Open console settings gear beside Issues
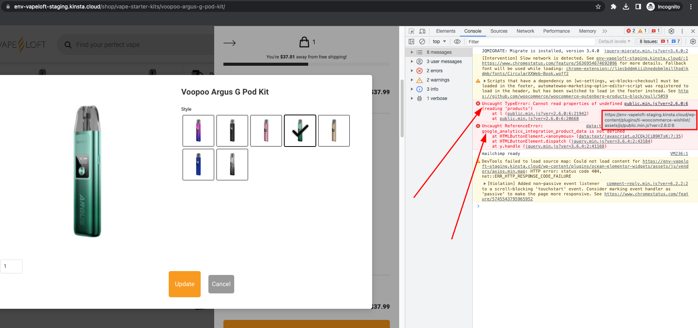This screenshot has width=698, height=328. click(x=693, y=42)
